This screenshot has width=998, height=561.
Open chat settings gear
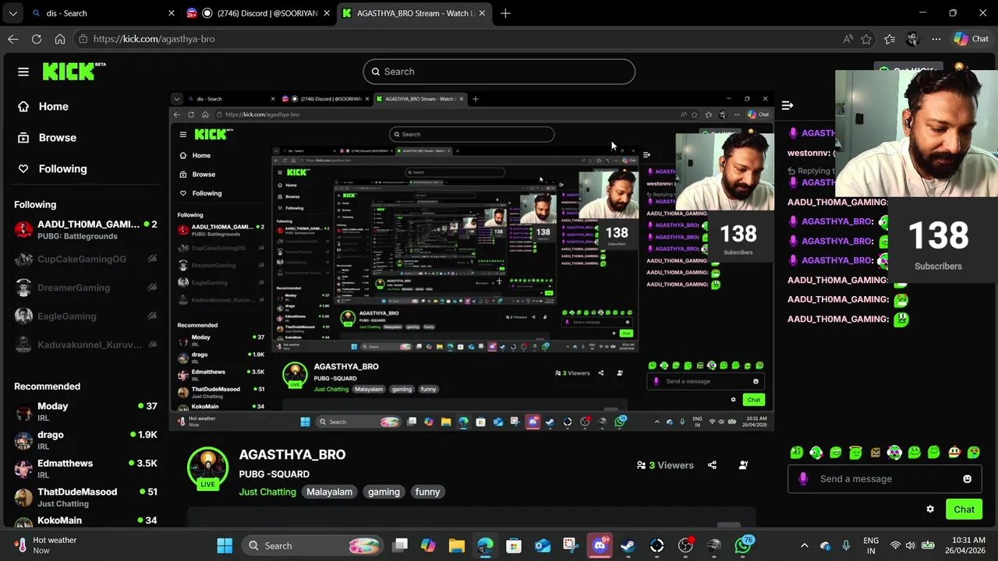(x=930, y=510)
